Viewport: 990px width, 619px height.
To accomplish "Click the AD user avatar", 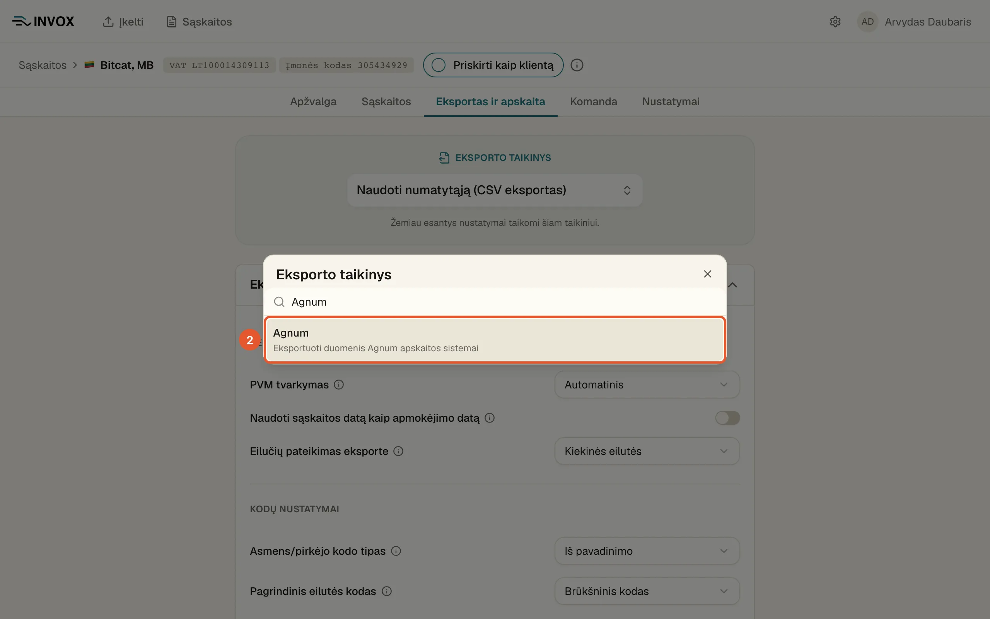I will [x=867, y=22].
